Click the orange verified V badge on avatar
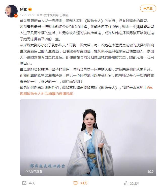Screen dimensions: 160x187 (x=16, y=16)
